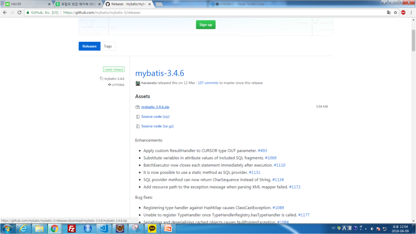416x234 pixels.
Task: Click the file icon beside Source code (tar.gz)
Action: 137,126
